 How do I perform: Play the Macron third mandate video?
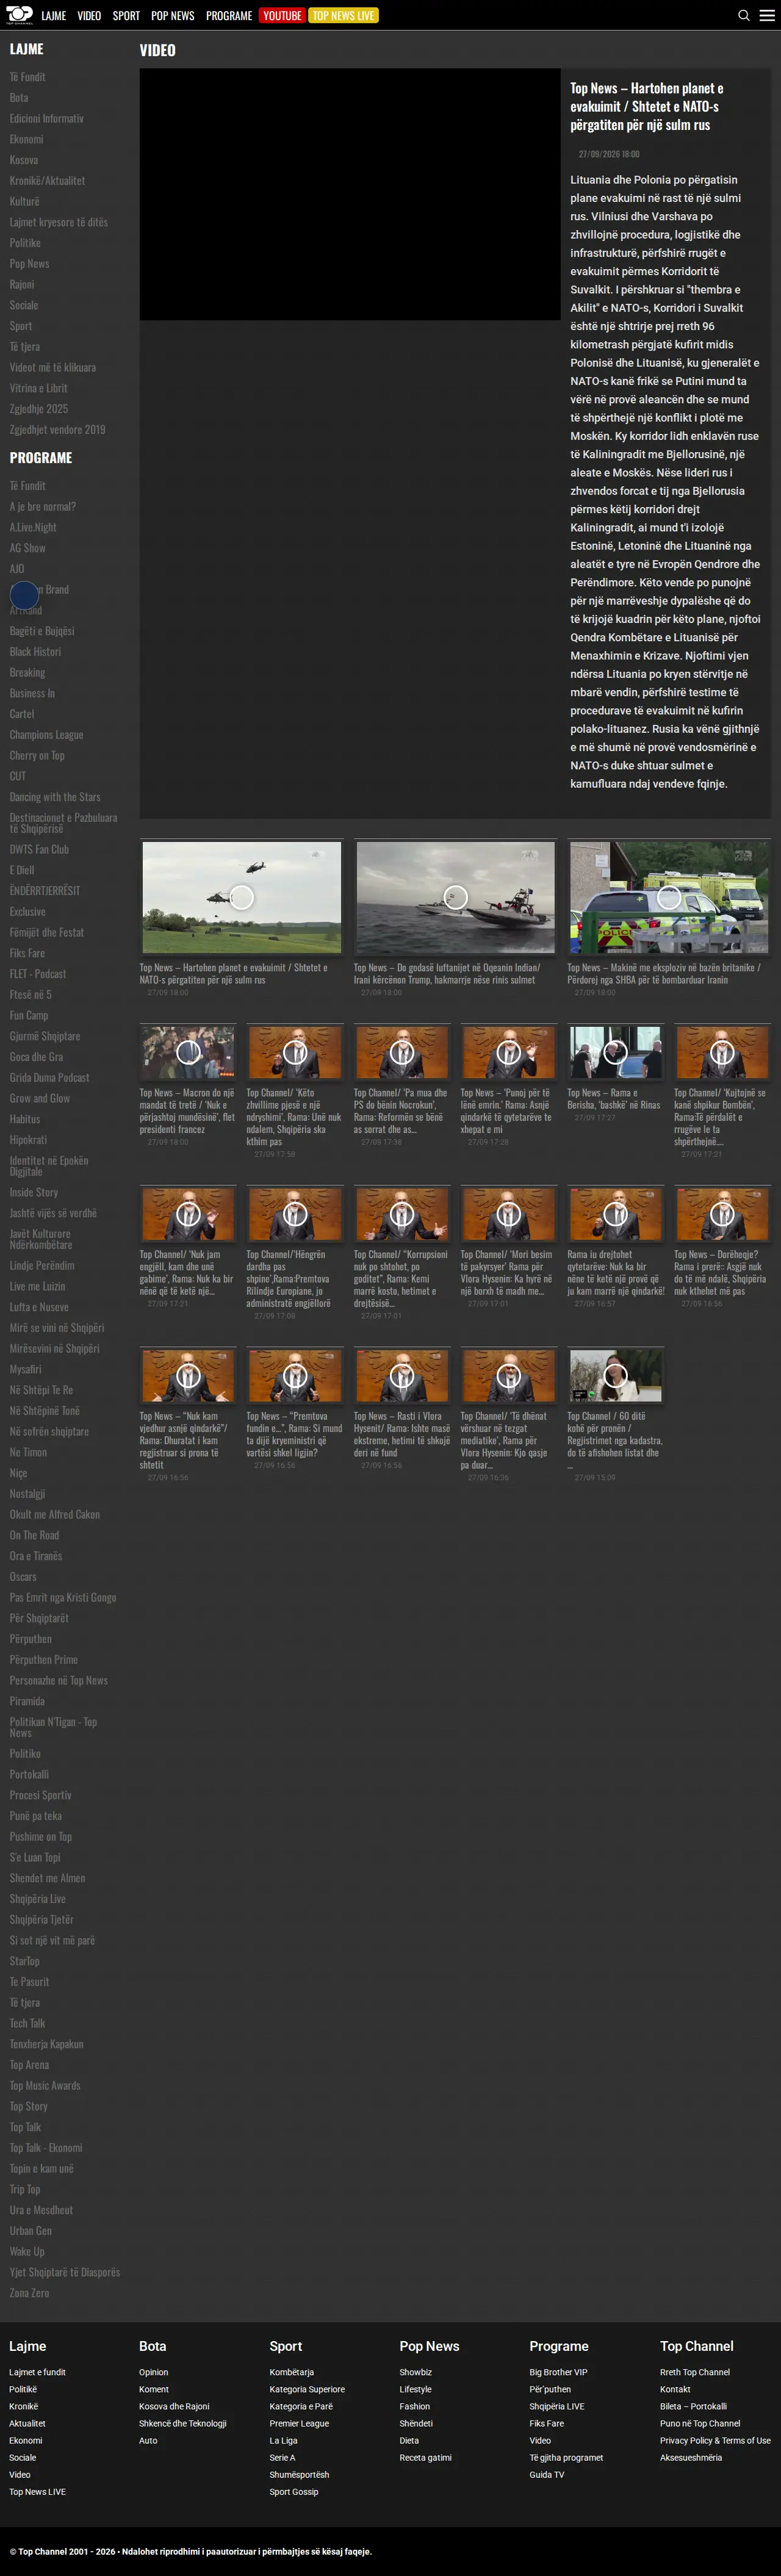tap(188, 1052)
